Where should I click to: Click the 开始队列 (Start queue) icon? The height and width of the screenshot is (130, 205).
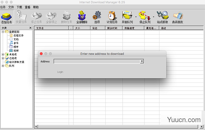[x=127, y=17]
